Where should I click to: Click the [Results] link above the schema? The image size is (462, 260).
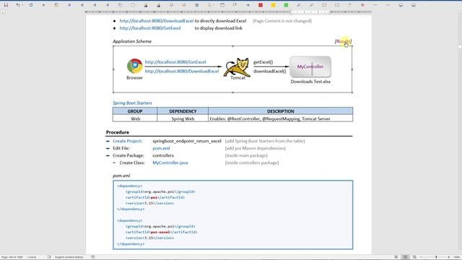[x=344, y=41]
